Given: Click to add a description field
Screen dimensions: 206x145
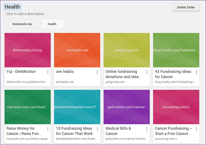Looking at the screenshot, I should tap(25, 14).
